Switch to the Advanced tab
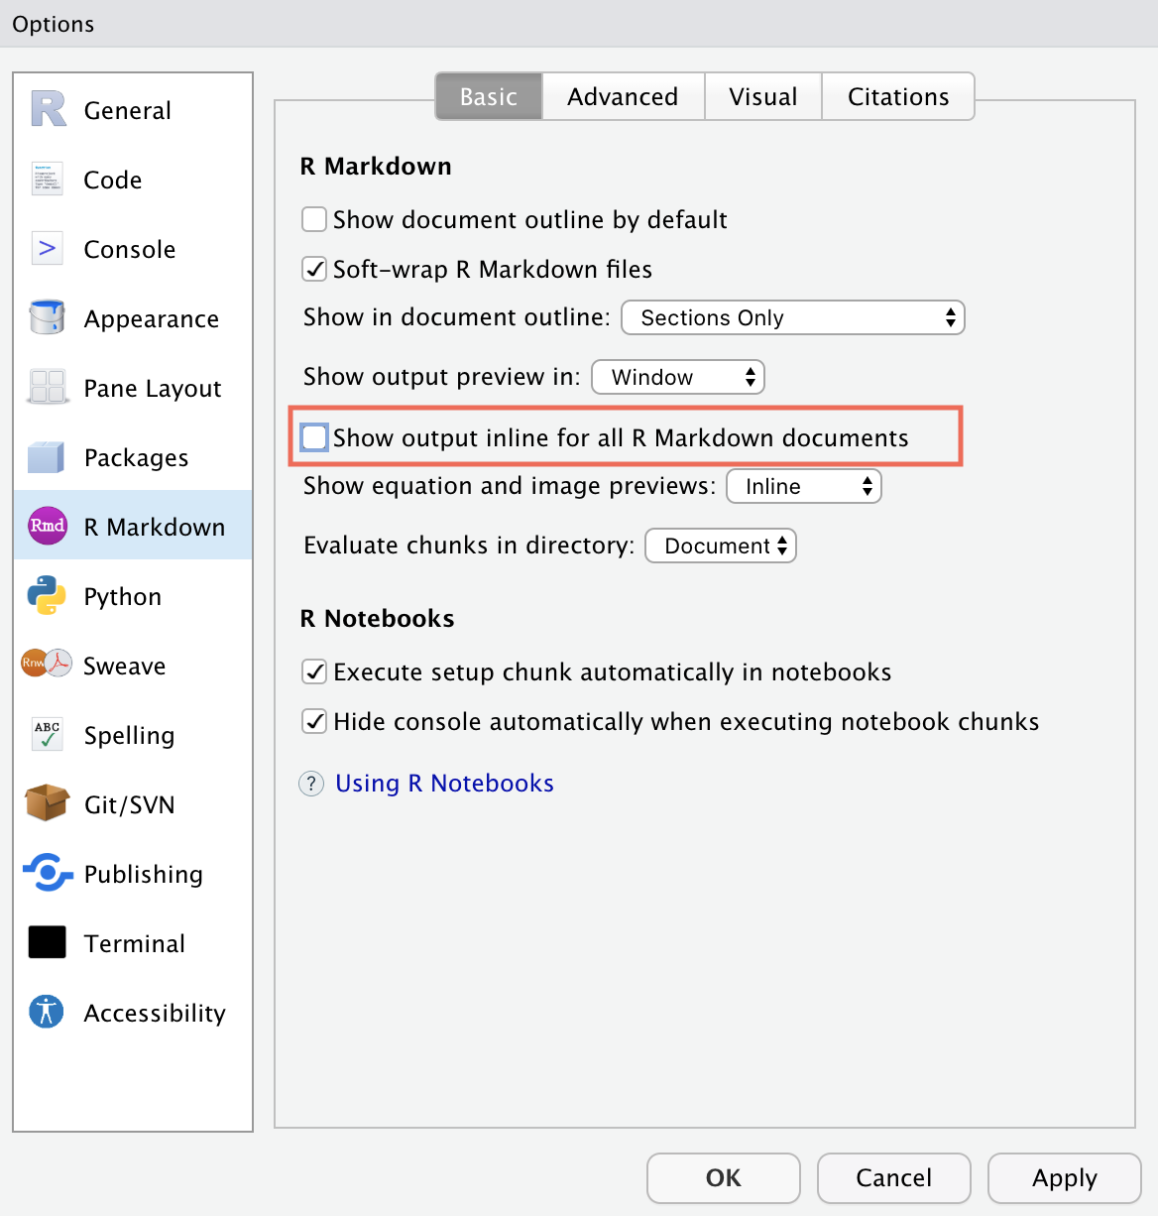This screenshot has width=1158, height=1216. [623, 96]
